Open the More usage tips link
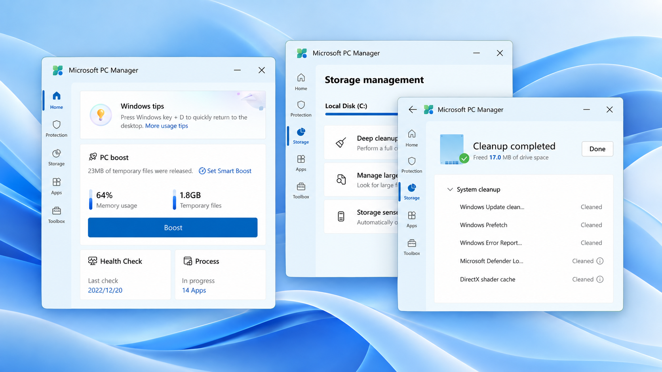Screen dimensions: 662x372 [x=166, y=126]
